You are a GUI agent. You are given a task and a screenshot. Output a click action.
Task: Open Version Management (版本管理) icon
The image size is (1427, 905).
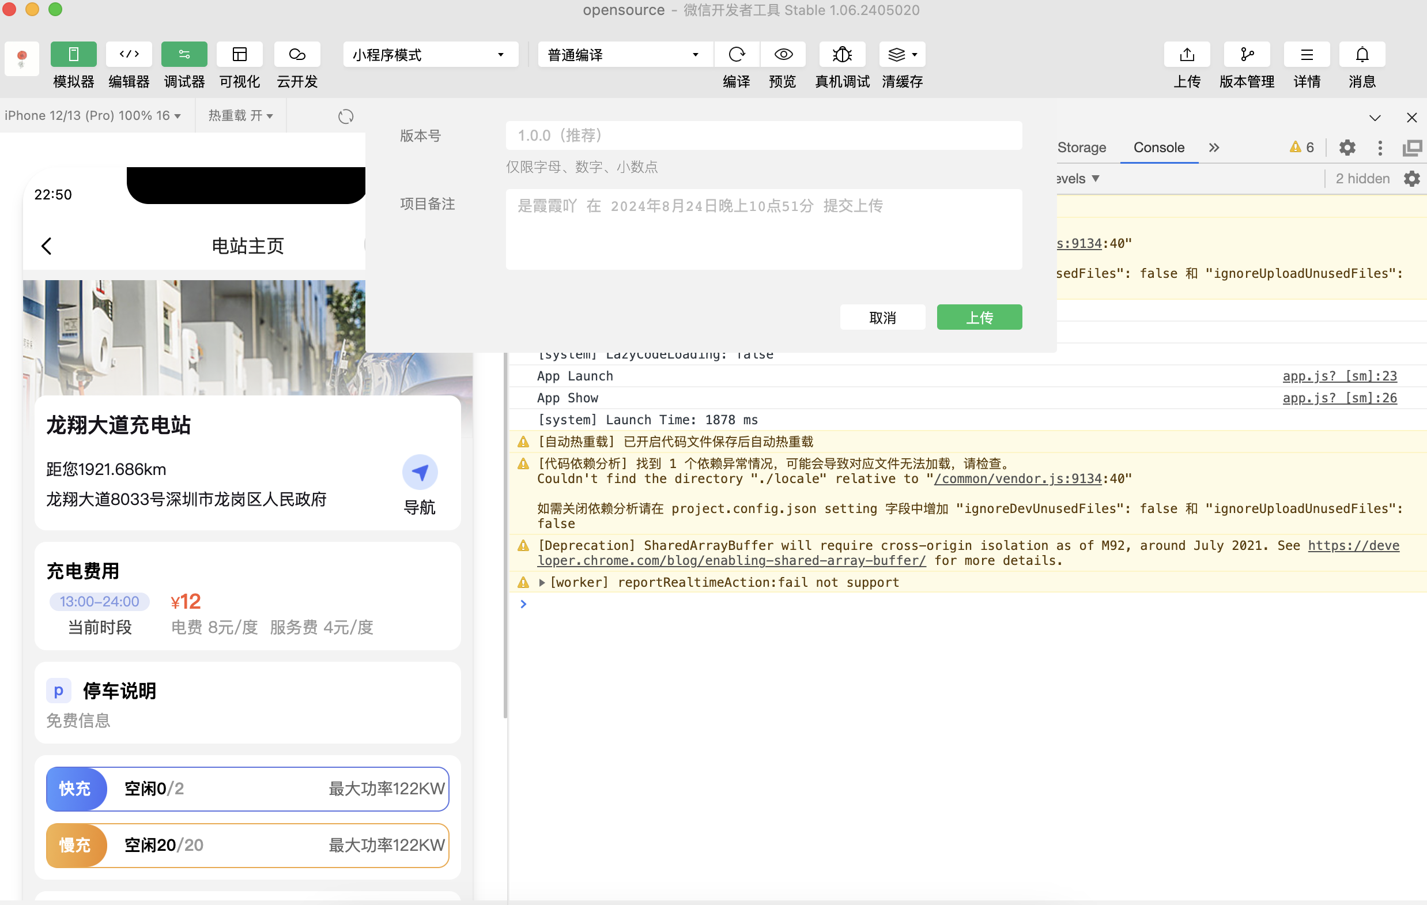pos(1247,54)
